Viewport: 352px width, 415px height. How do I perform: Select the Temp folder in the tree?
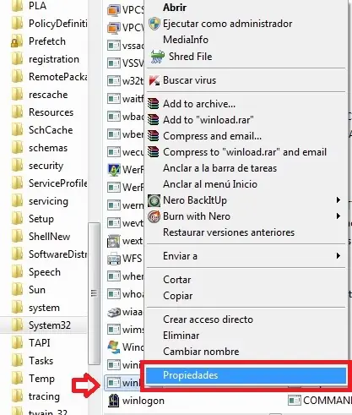41,379
